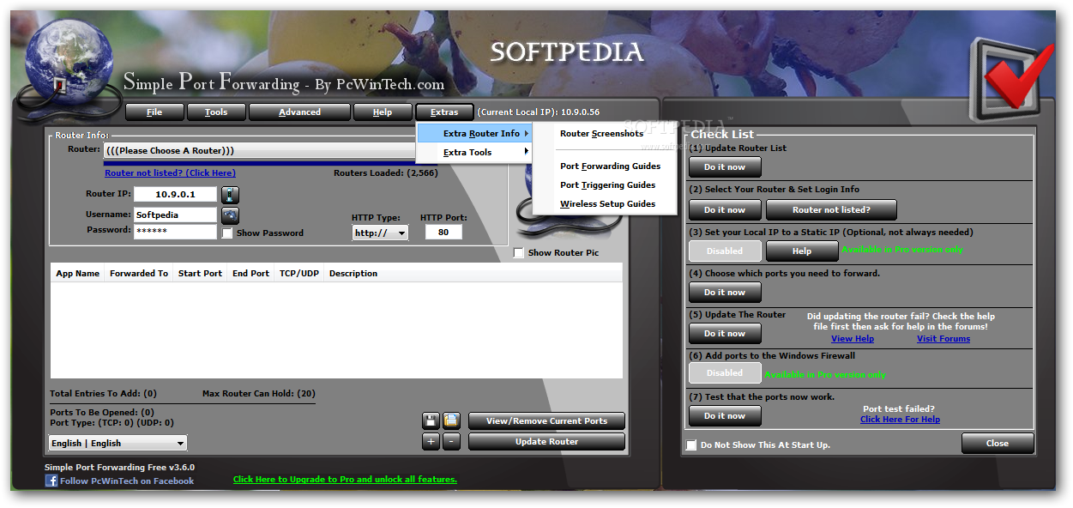Click the Current Local IP text

(x=539, y=112)
